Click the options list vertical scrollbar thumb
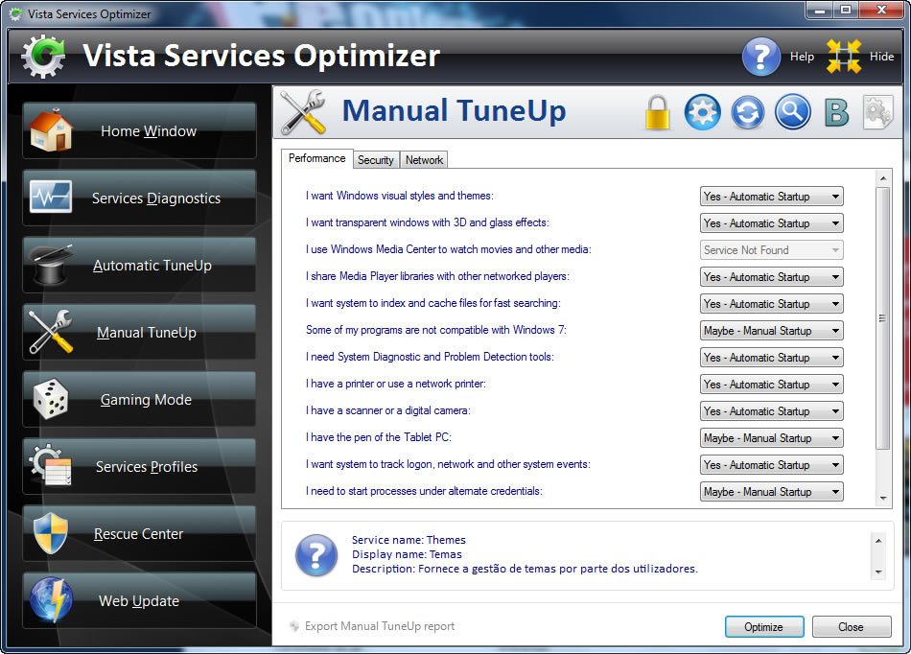Screen dimensions: 911x654 tap(883, 317)
